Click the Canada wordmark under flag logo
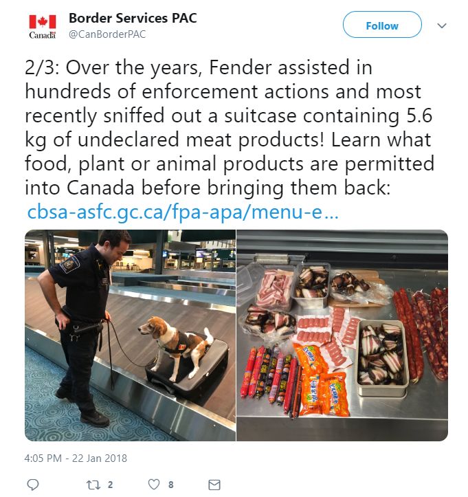The height and width of the screenshot is (497, 468). pos(43,35)
